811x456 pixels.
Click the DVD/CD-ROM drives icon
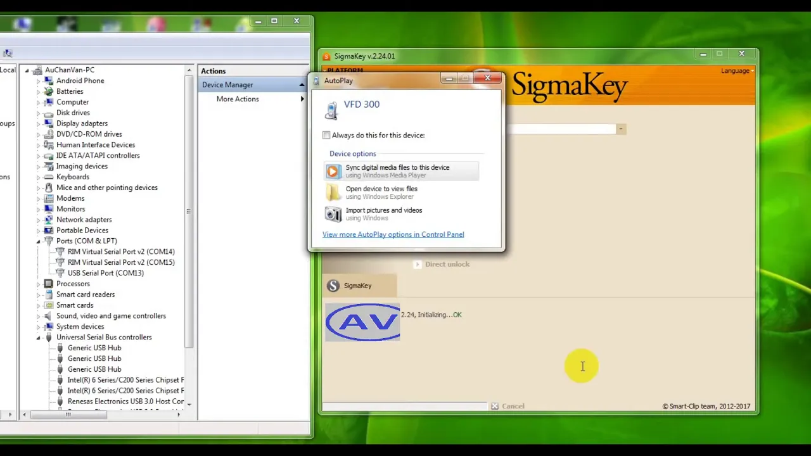[49, 134]
